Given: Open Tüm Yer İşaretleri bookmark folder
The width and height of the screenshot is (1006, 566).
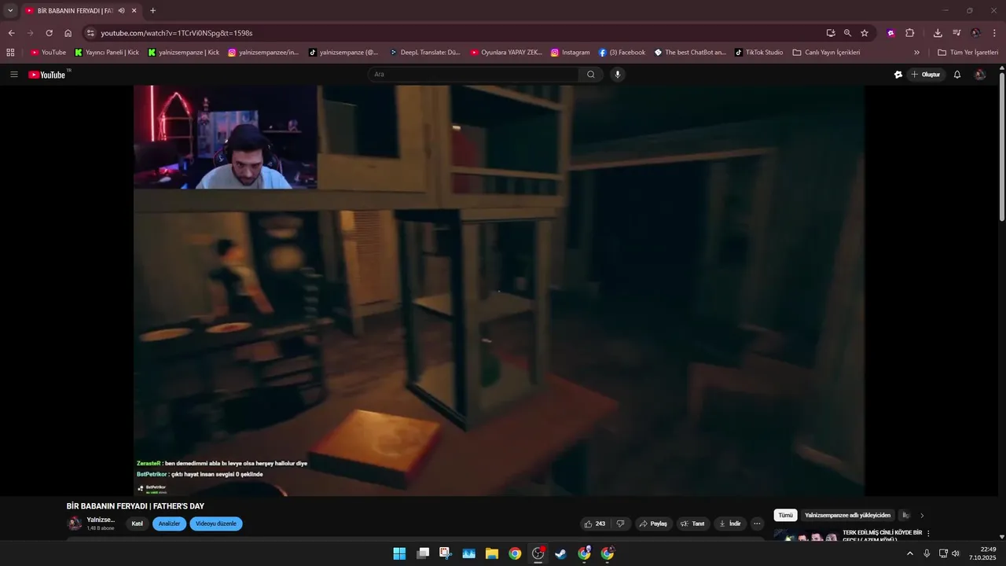Looking at the screenshot, I should pyautogui.click(x=967, y=53).
